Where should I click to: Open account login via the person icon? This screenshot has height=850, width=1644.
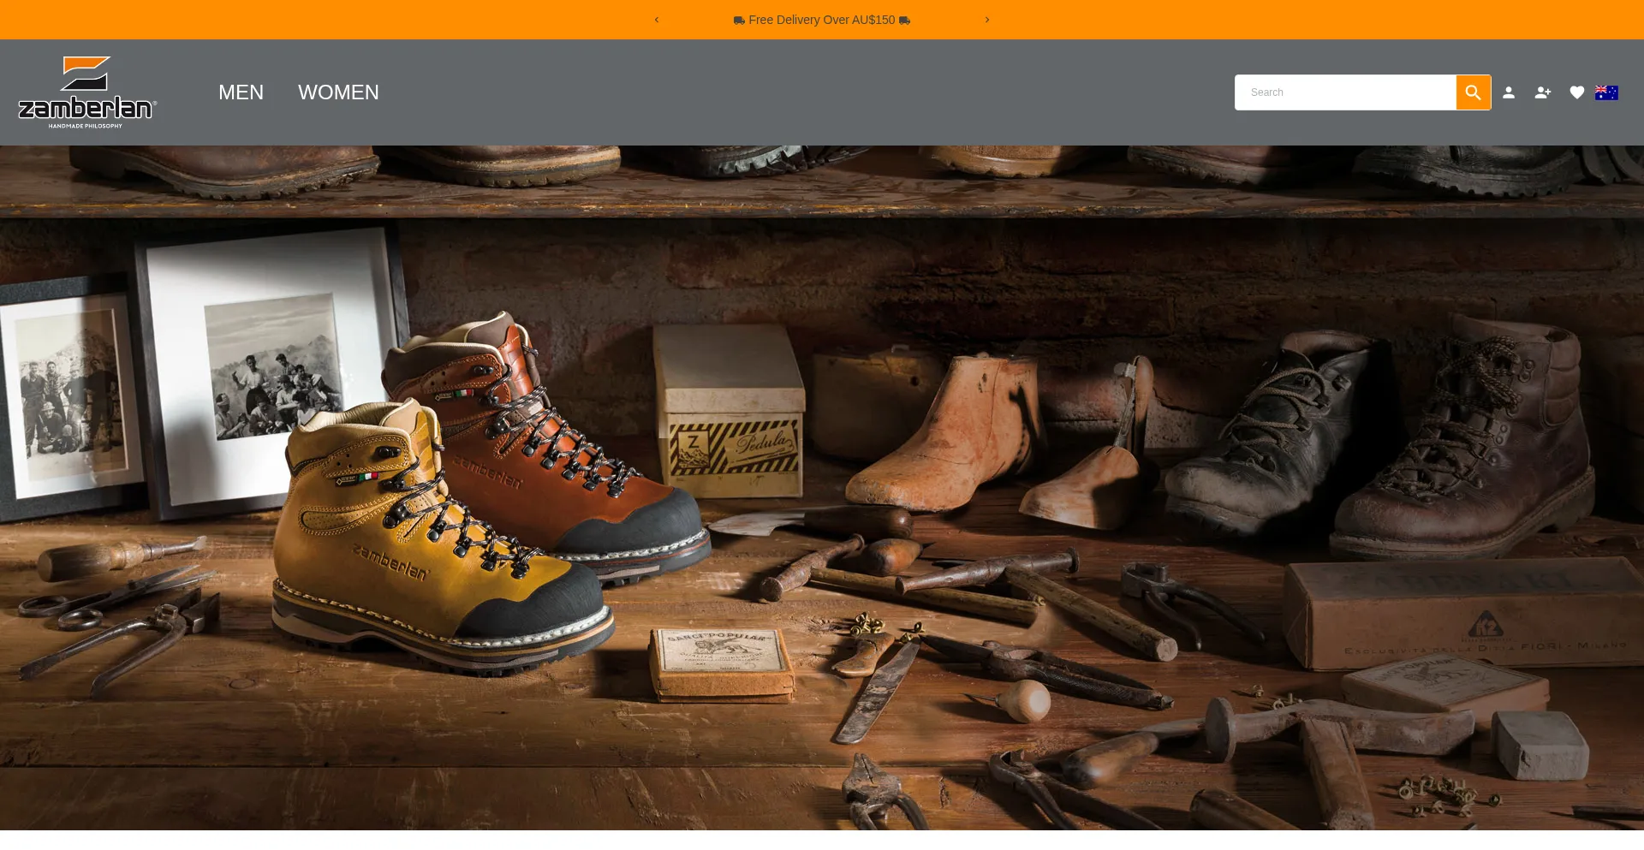[x=1509, y=92]
